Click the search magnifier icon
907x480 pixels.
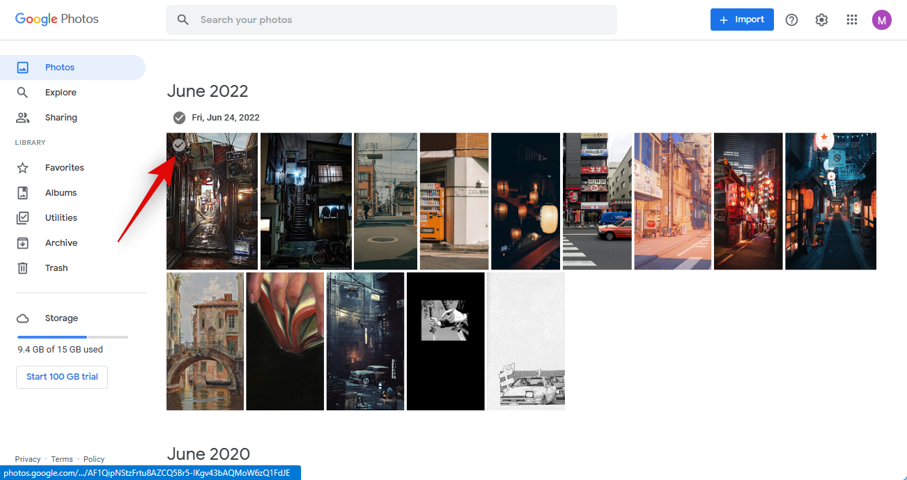pos(183,20)
